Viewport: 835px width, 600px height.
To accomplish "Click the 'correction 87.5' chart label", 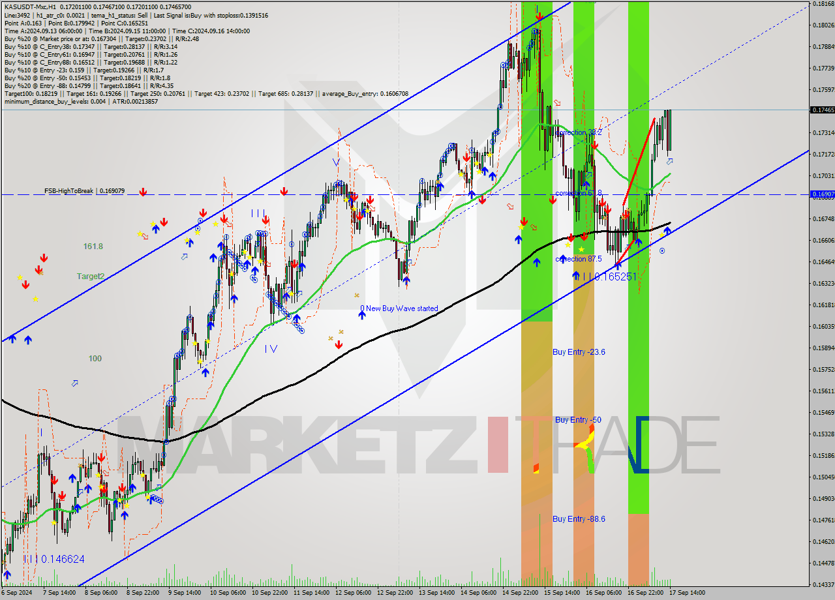I will pyautogui.click(x=579, y=259).
